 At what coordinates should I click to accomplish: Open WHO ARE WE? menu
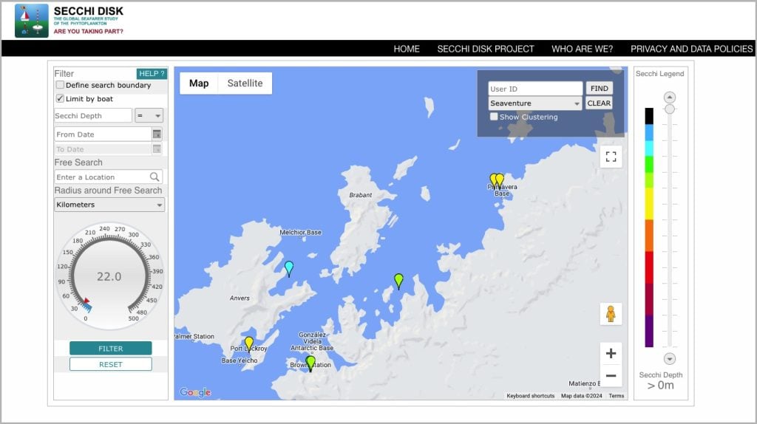coord(583,49)
